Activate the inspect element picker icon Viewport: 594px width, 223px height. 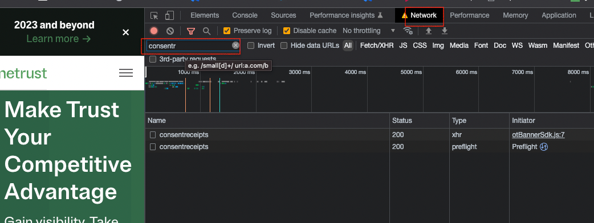pyautogui.click(x=154, y=15)
